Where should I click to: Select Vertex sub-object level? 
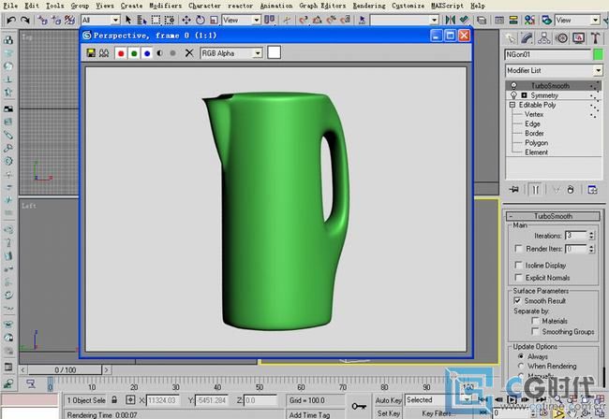[534, 114]
